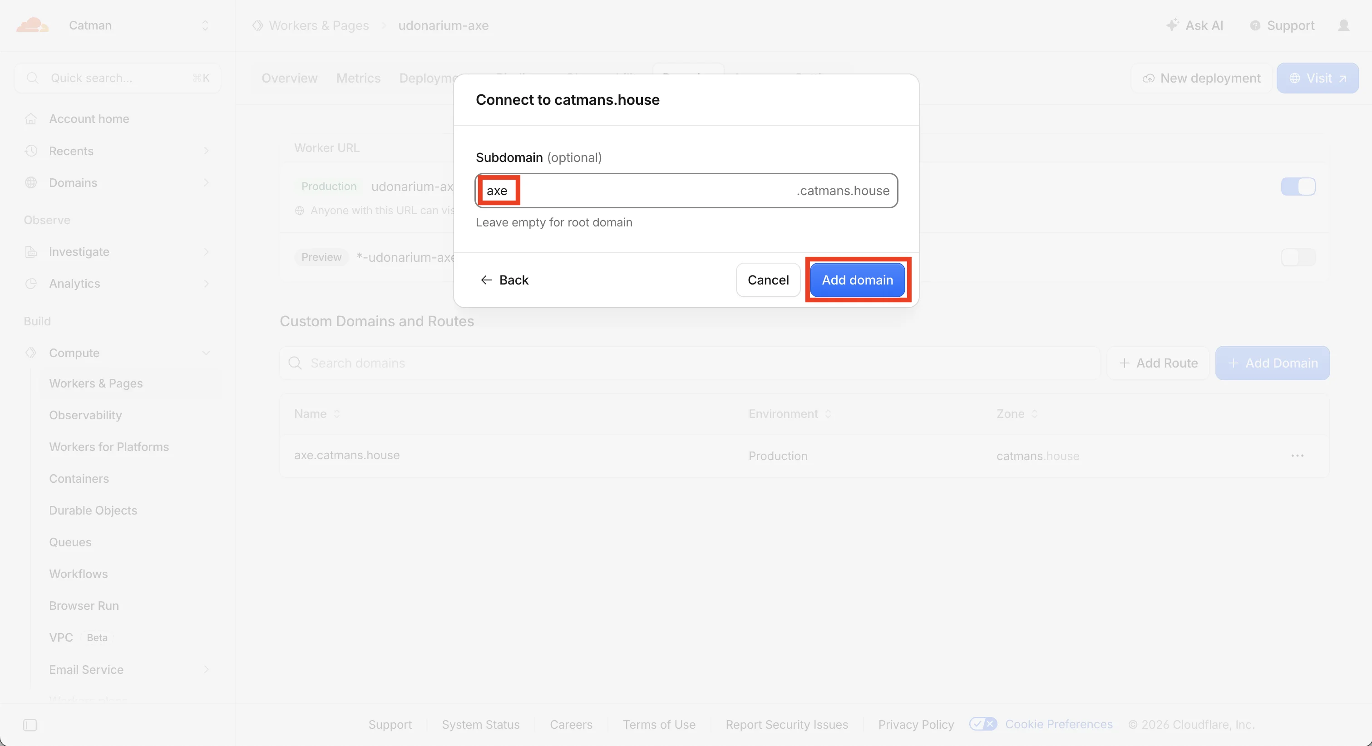Click Cancel in the Connect dialog
This screenshot has height=746, width=1372.
768,280
